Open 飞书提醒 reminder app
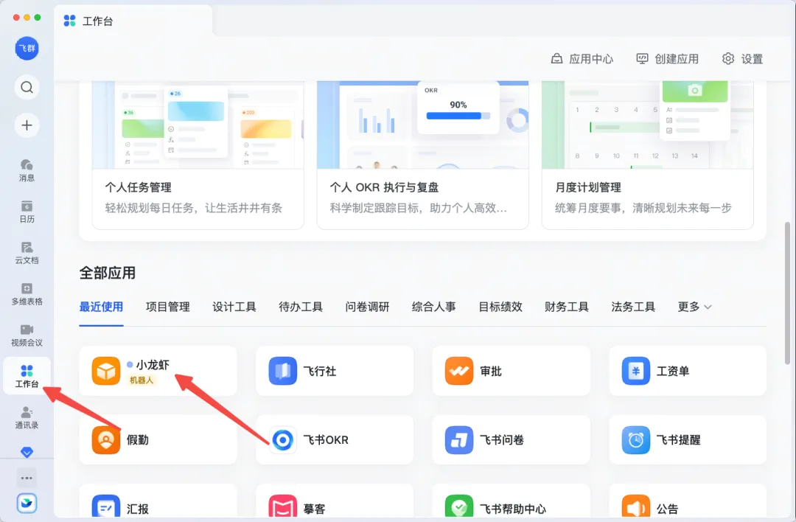The image size is (796, 522). point(688,439)
